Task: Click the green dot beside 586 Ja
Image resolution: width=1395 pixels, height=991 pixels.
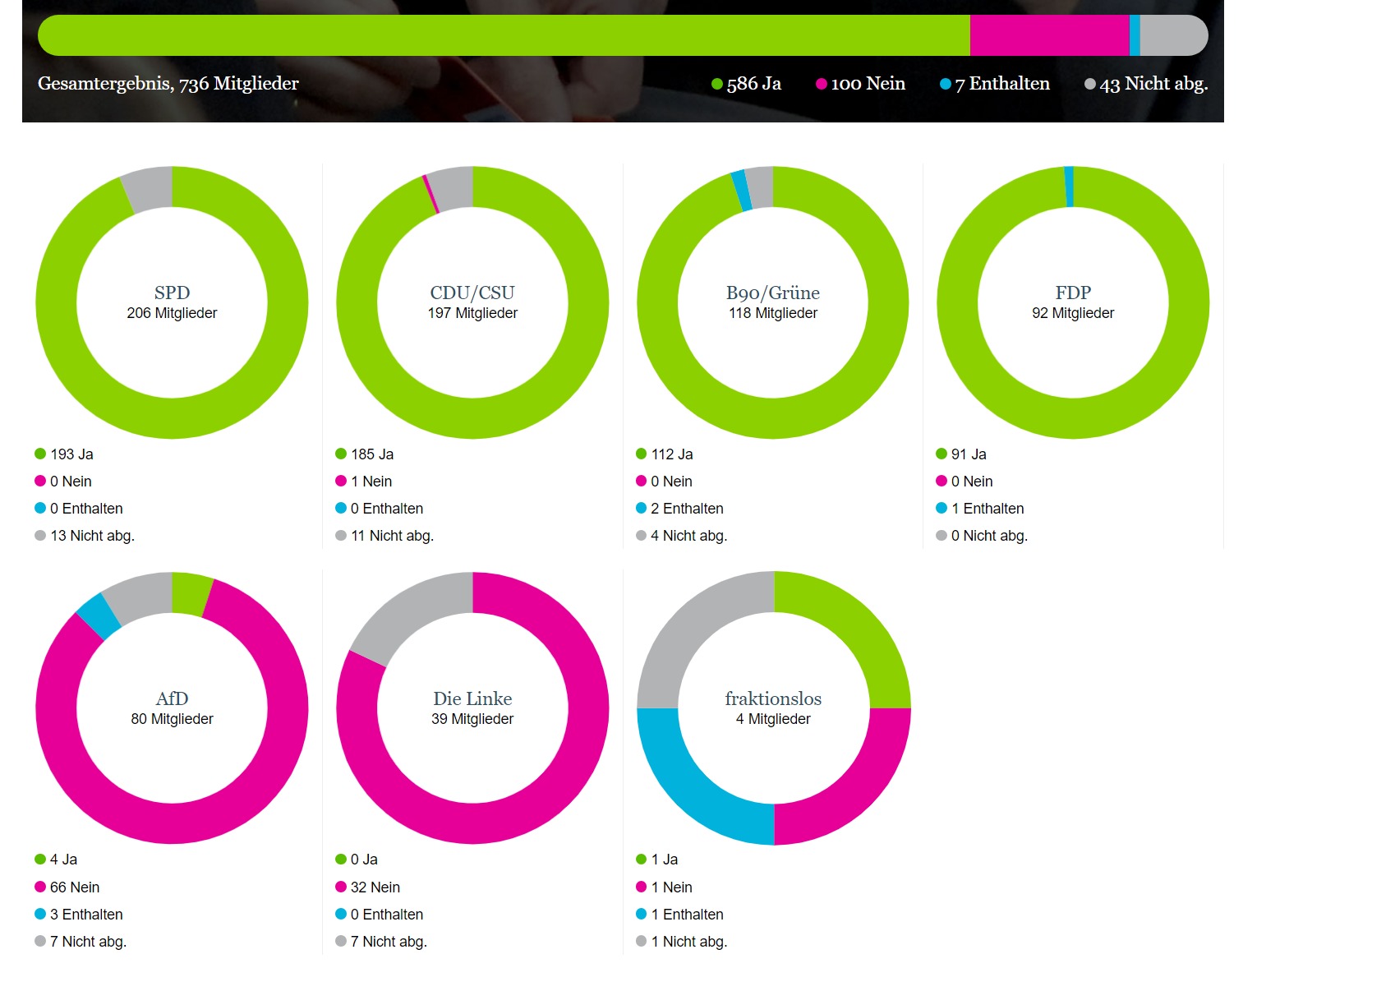Action: point(717,84)
